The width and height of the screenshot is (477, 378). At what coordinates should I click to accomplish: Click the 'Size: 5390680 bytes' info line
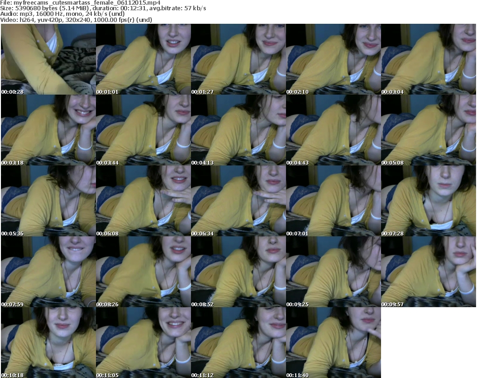click(103, 8)
